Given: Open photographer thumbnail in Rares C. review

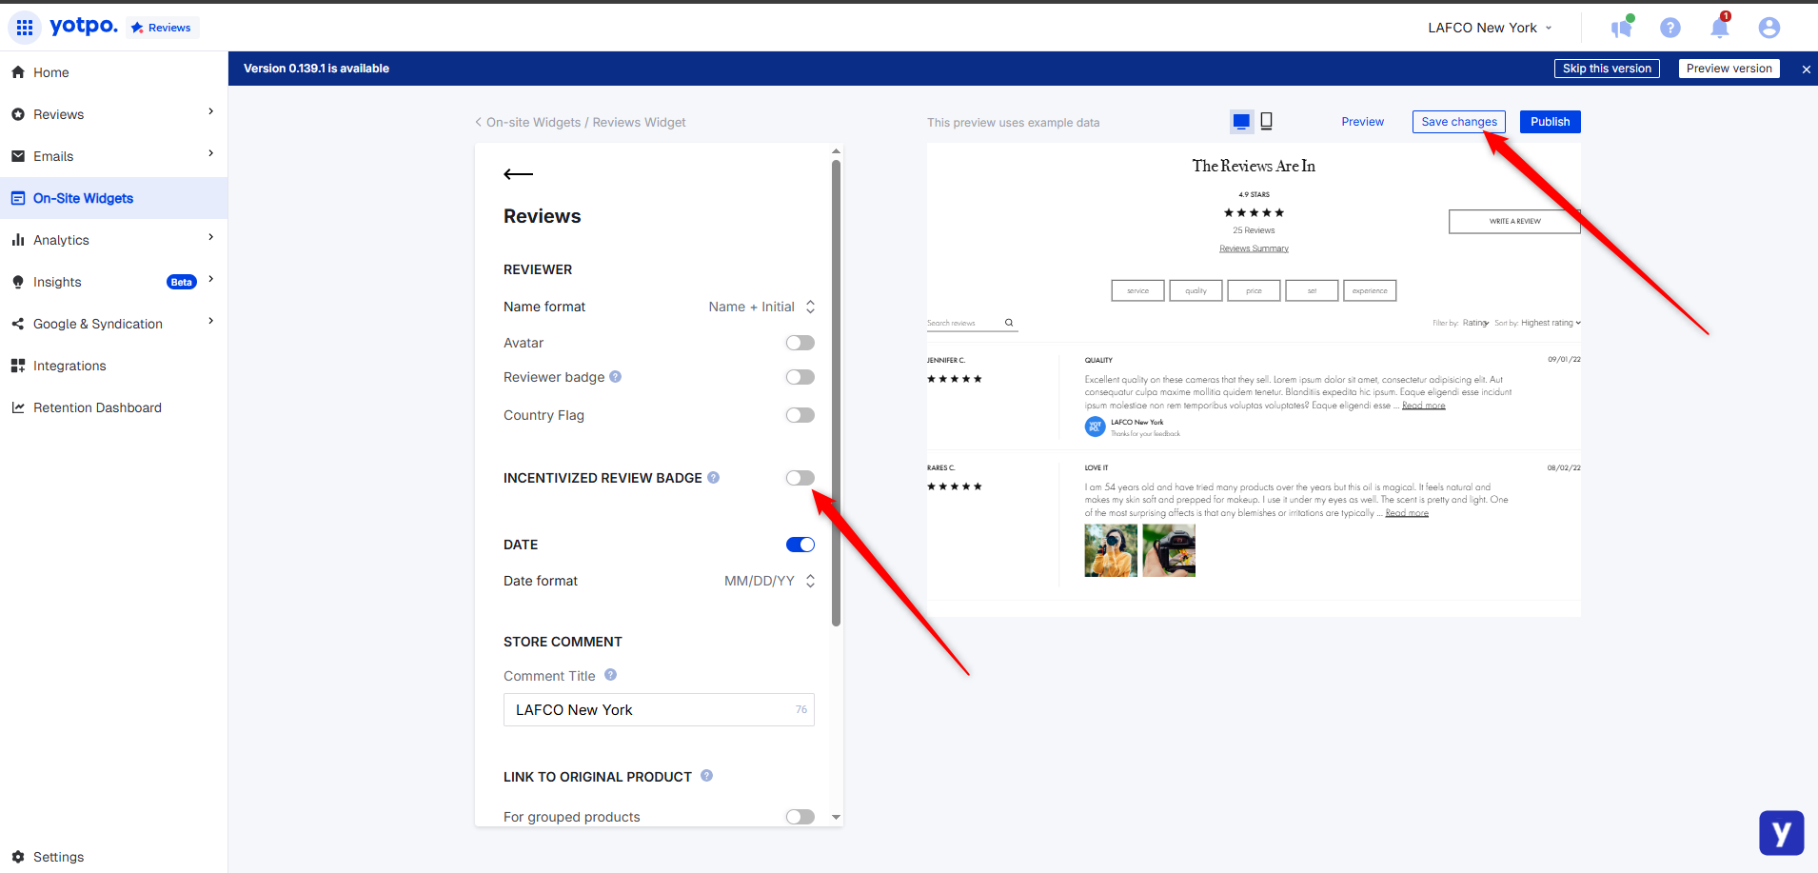Looking at the screenshot, I should click(1111, 550).
